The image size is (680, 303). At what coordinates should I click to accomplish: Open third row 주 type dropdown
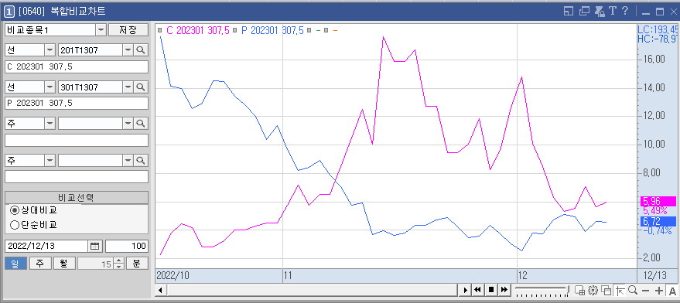50,124
